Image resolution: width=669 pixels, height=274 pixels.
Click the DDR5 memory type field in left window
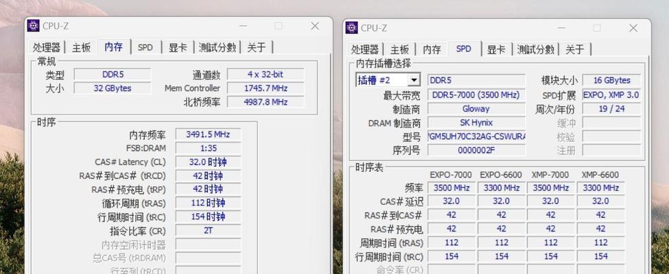(x=113, y=74)
